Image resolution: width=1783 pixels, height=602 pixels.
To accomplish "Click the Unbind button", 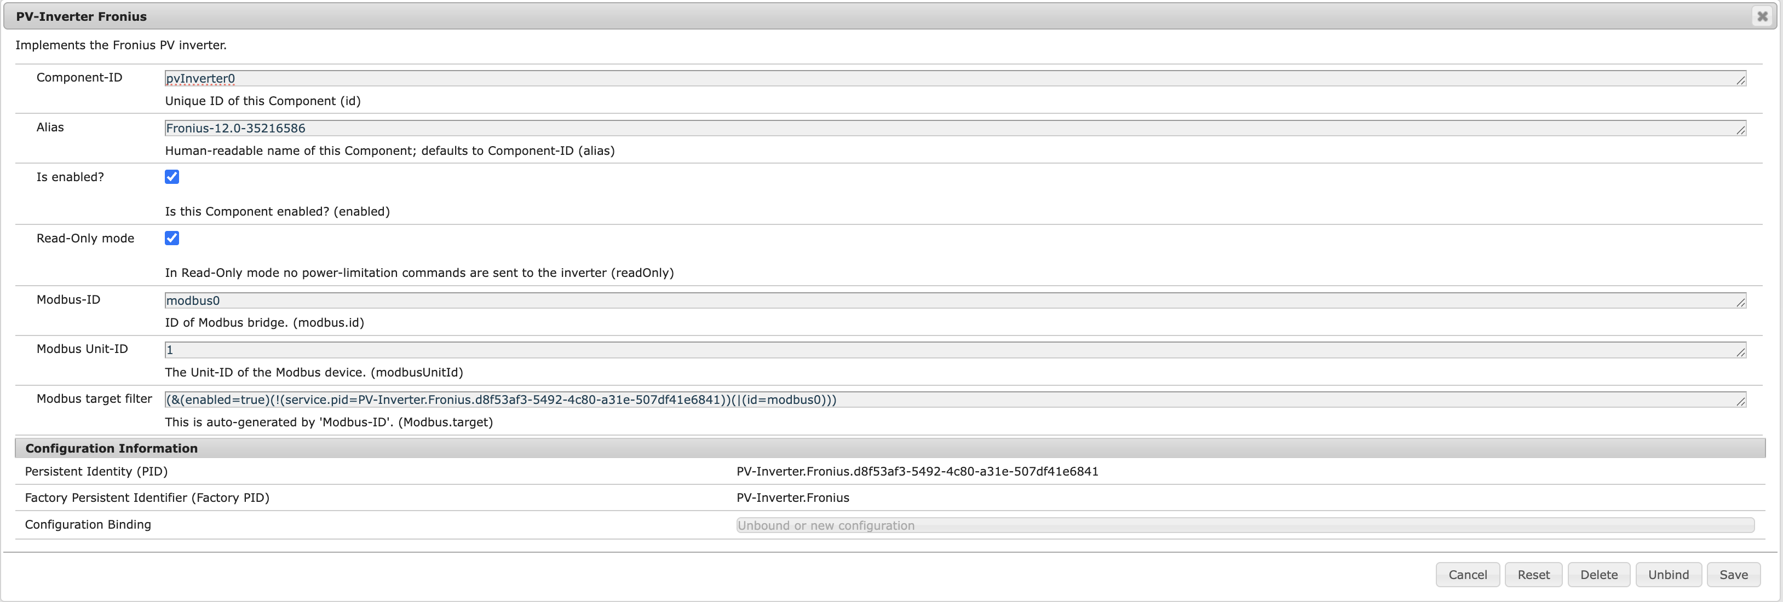I will 1668,574.
